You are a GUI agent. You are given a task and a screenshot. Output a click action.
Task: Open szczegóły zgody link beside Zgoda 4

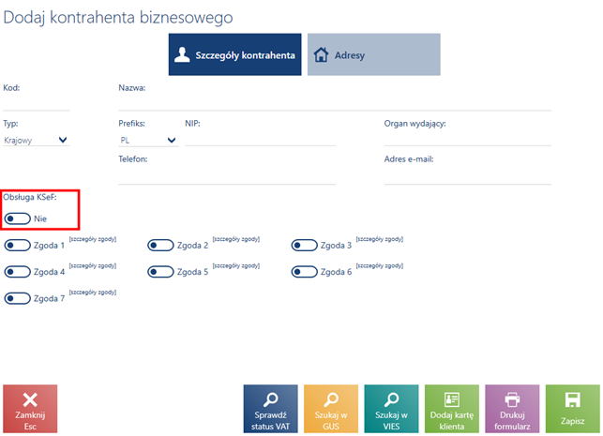[93, 266]
